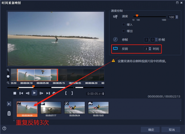Click the speed runner icon

[x=115, y=17]
